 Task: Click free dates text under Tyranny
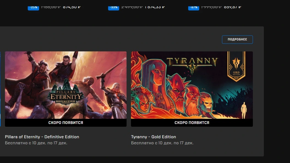click(162, 143)
